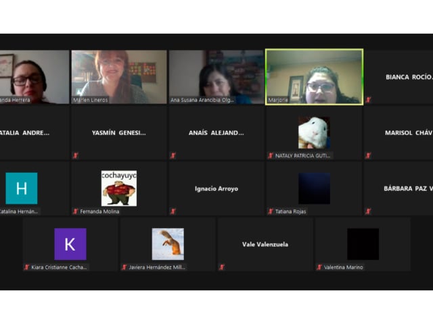
Task: Click the 'Valentina Marino' name label
Action: point(344,267)
